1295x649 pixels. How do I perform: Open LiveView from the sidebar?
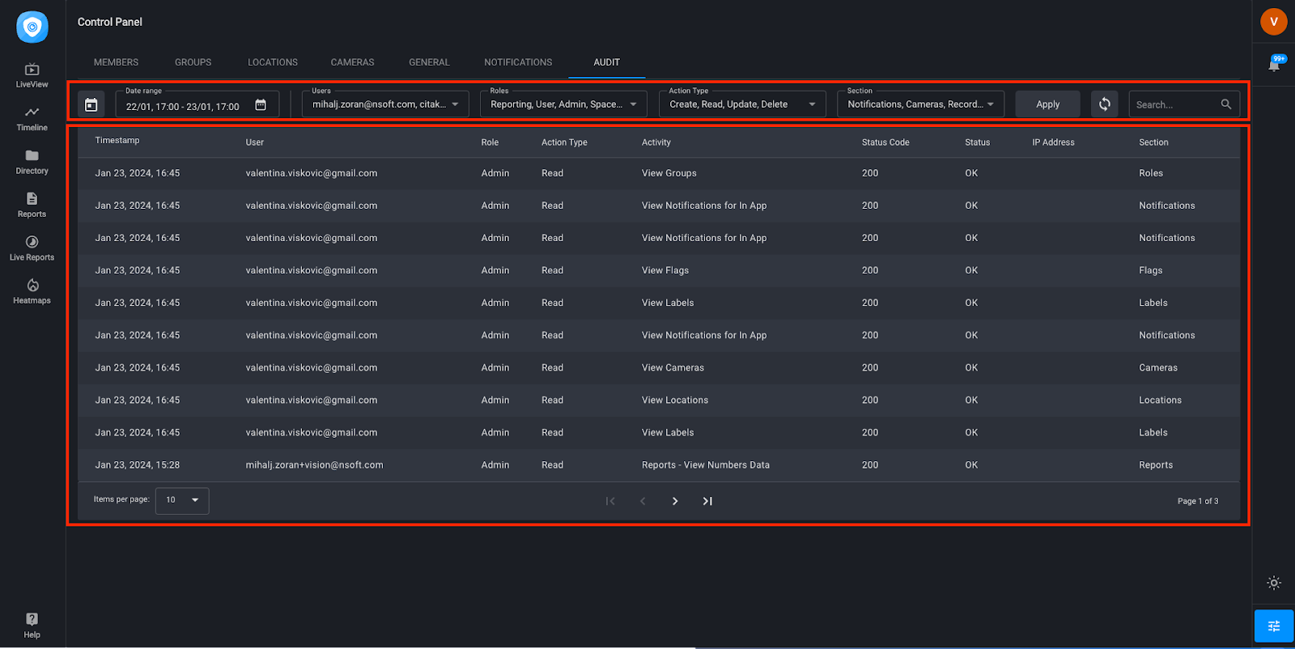point(32,75)
